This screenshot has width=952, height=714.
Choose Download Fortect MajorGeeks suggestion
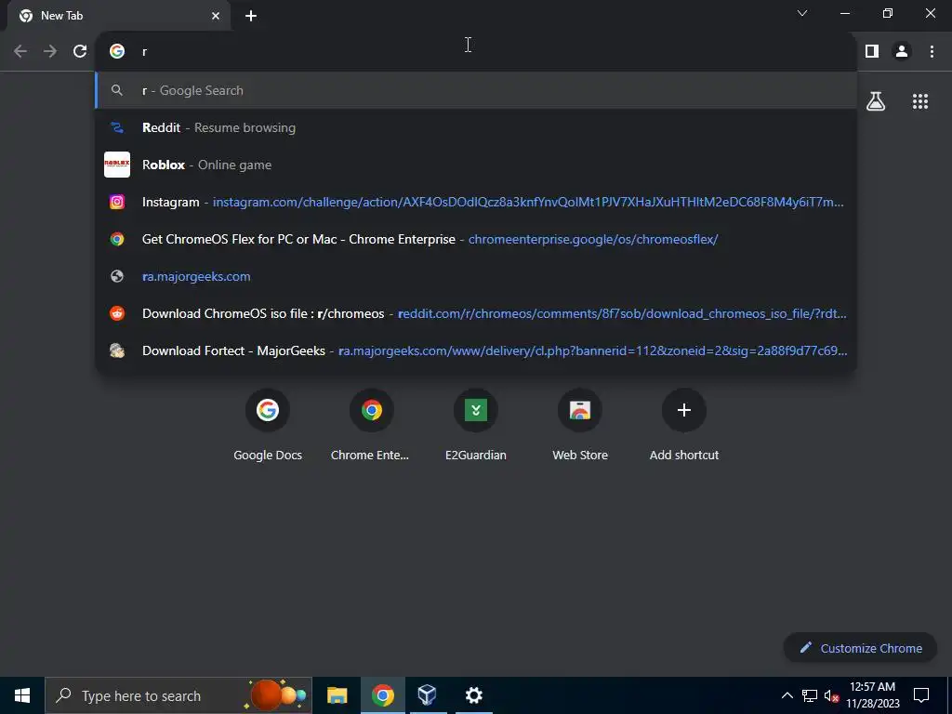click(476, 350)
